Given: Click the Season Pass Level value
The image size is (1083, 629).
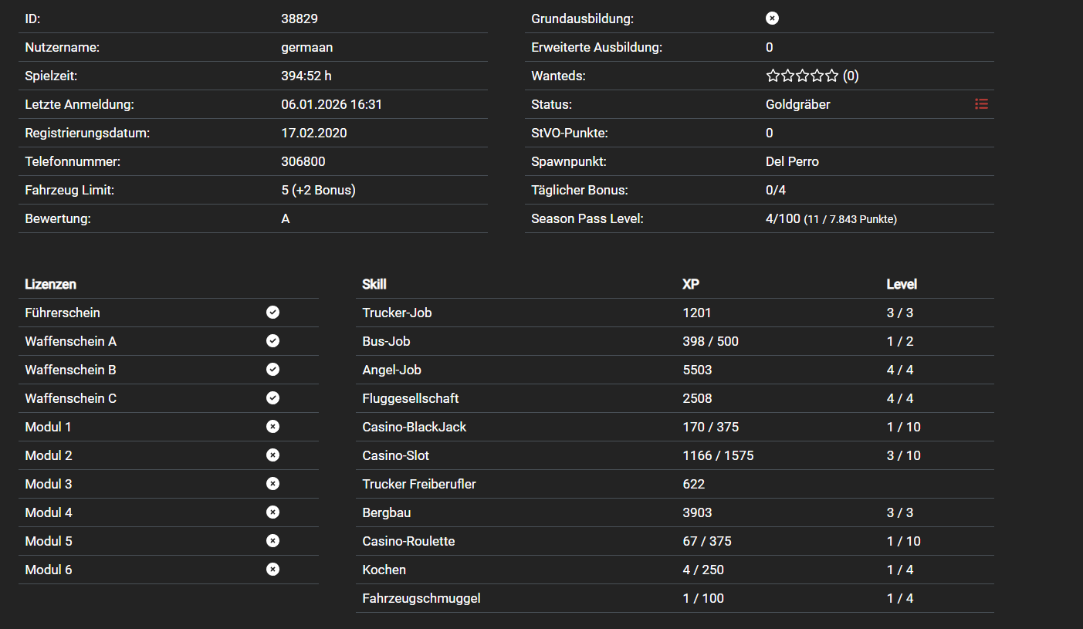Looking at the screenshot, I should pos(831,219).
